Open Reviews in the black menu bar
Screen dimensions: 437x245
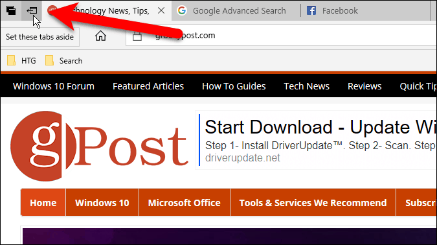tap(364, 86)
